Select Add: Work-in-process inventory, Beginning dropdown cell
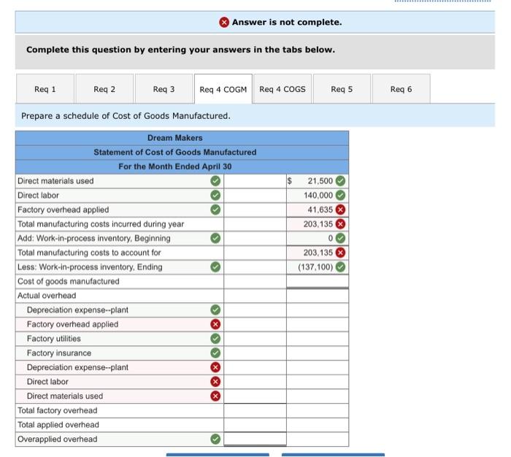The image size is (511, 457). point(120,238)
